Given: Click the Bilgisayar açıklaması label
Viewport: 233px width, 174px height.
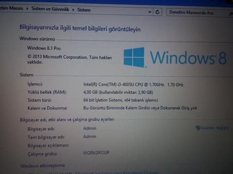Looking at the screenshot, I should click(48, 145).
